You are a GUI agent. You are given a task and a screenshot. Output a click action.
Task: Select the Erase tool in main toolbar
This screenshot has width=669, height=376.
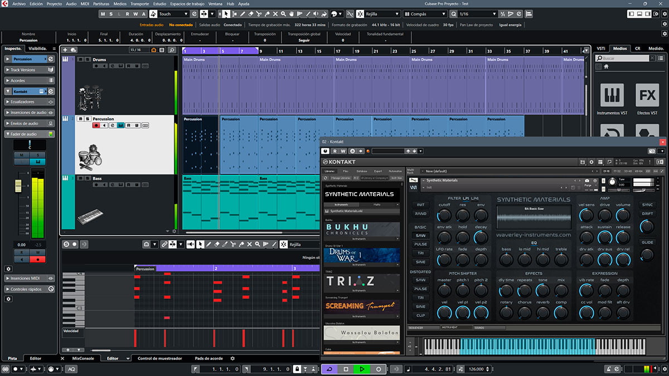coord(251,14)
